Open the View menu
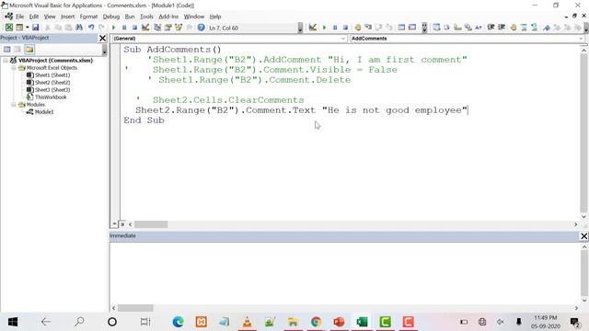 50,17
